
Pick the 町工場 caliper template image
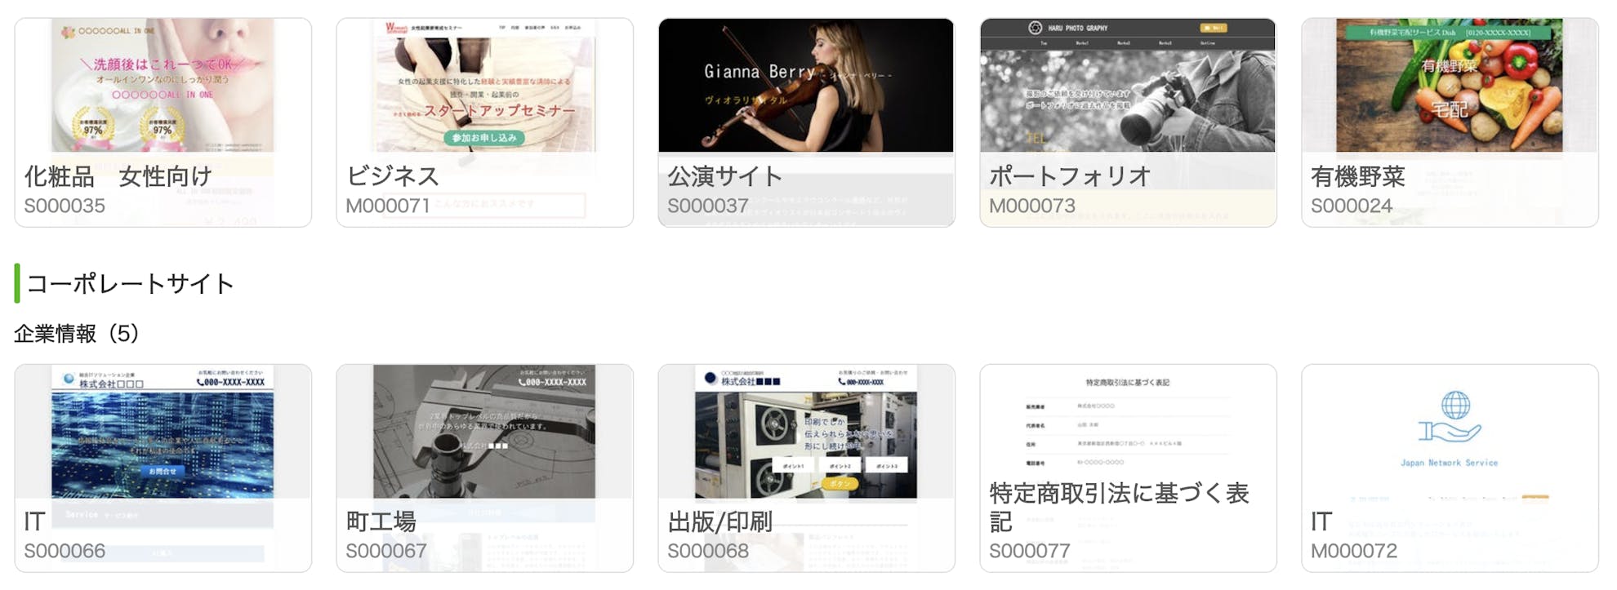484,433
